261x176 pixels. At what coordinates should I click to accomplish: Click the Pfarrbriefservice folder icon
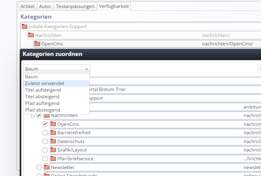coord(53,158)
